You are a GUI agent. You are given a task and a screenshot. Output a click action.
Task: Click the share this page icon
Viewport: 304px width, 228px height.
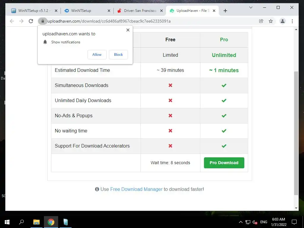point(261,21)
